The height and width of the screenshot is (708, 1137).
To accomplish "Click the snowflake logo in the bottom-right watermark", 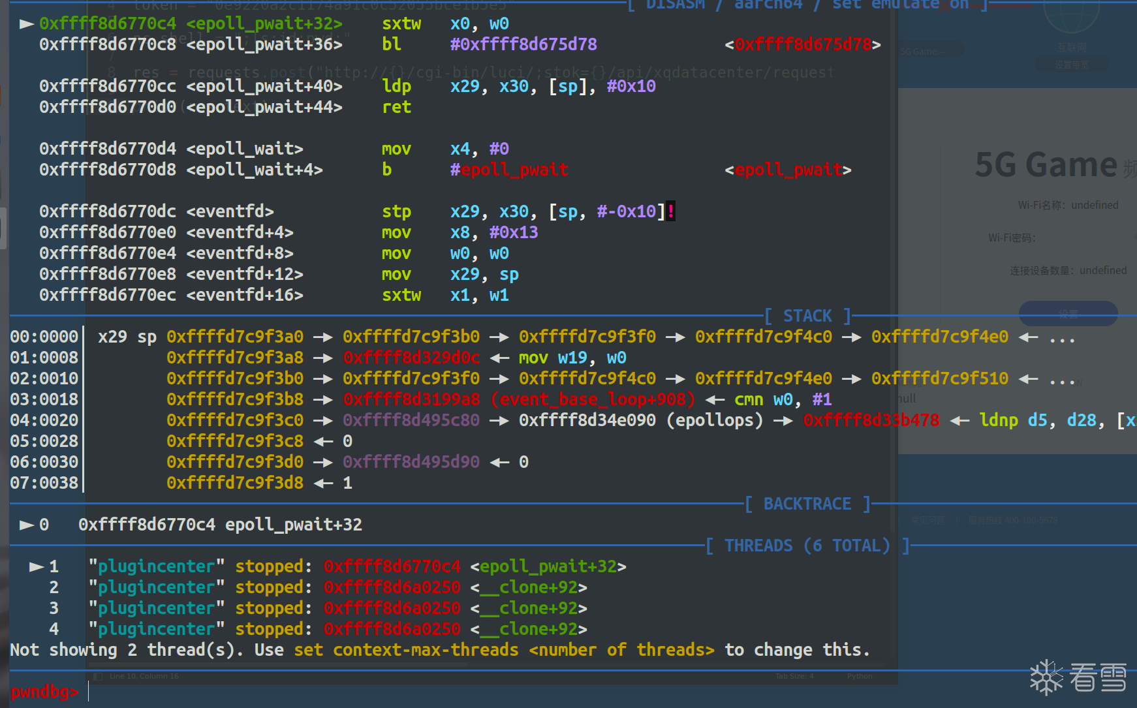I will pos(1047,677).
